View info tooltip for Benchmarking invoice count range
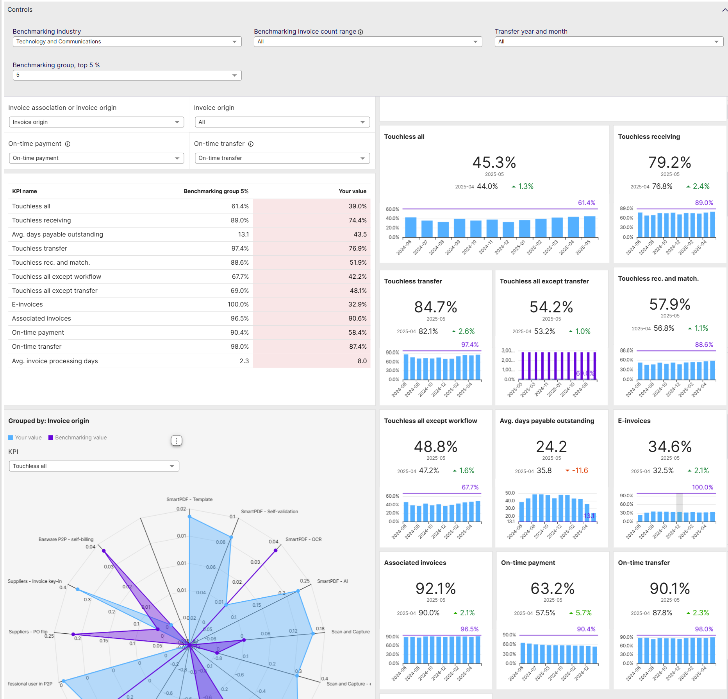The image size is (728, 699). click(360, 32)
